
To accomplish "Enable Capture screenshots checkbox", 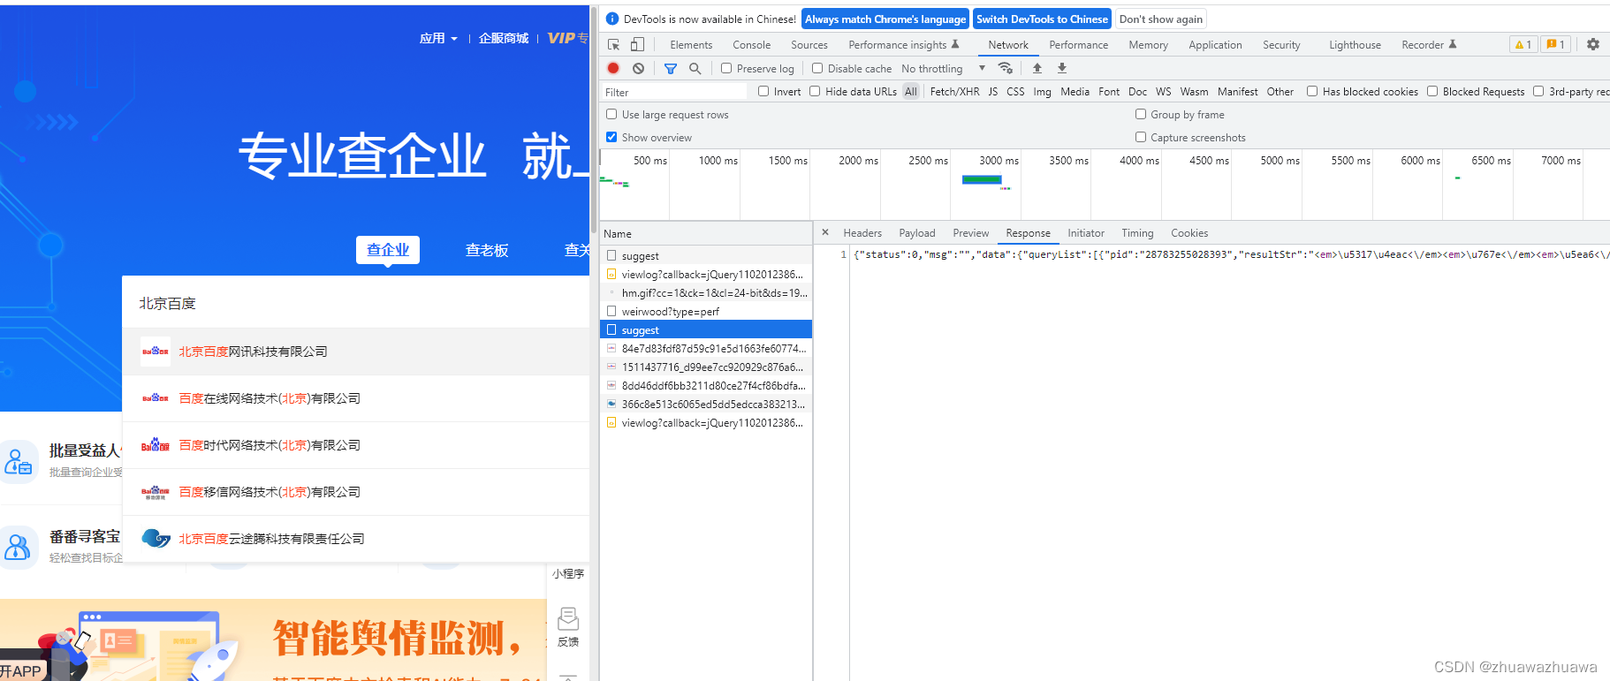I will tap(1141, 137).
